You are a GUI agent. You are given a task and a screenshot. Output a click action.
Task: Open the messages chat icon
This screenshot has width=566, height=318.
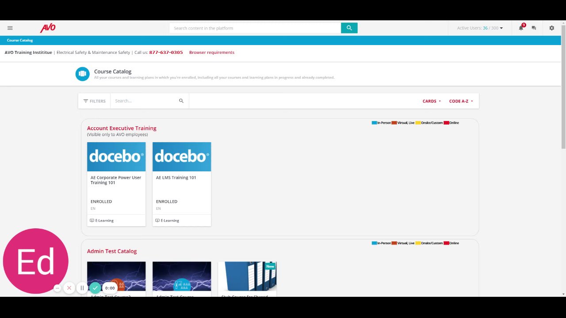(x=534, y=28)
